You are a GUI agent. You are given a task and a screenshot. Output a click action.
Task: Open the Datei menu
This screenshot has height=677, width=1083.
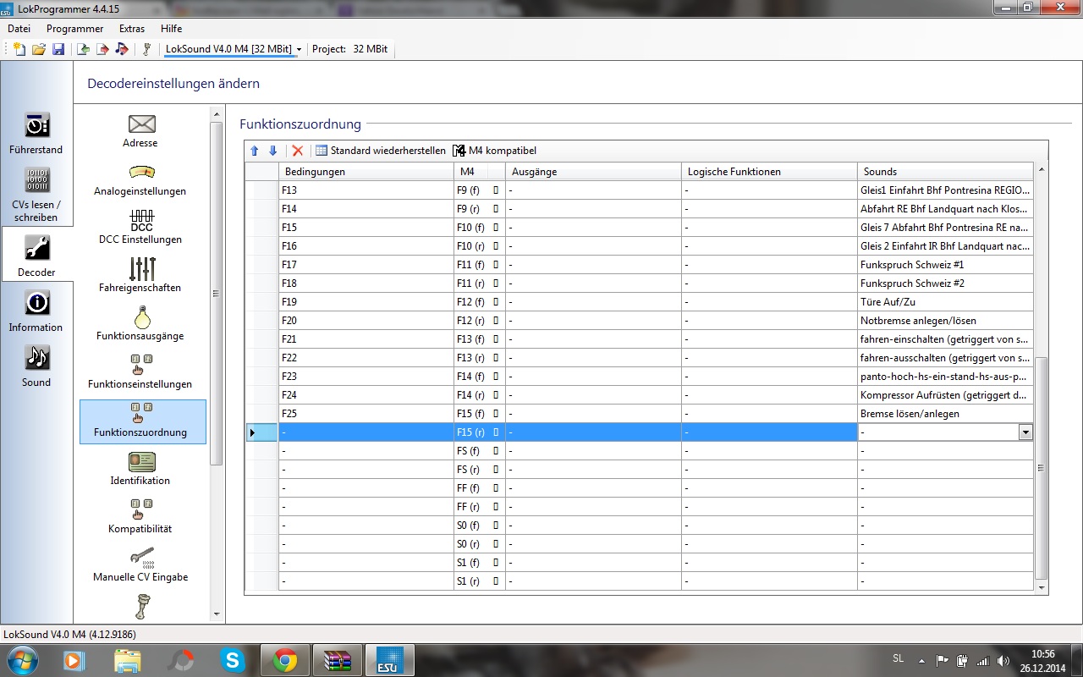tap(19, 29)
